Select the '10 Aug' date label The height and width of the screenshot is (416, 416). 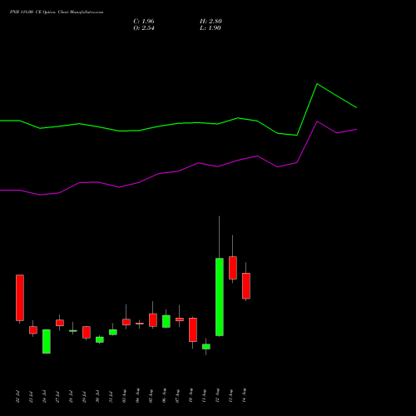click(191, 396)
